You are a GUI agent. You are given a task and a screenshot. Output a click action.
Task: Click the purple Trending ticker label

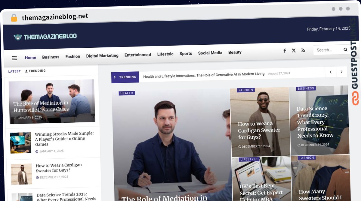pyautogui.click(x=125, y=77)
